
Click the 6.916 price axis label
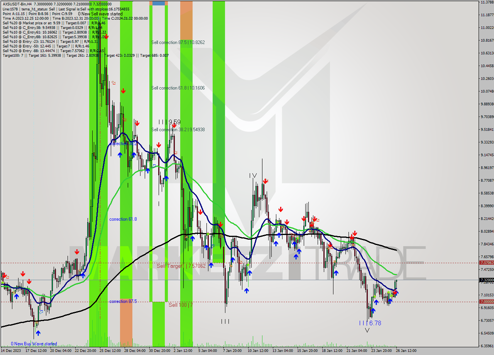(x=487, y=308)
